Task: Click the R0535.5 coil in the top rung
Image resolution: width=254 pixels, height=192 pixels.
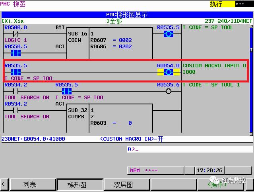Action: [168, 34]
